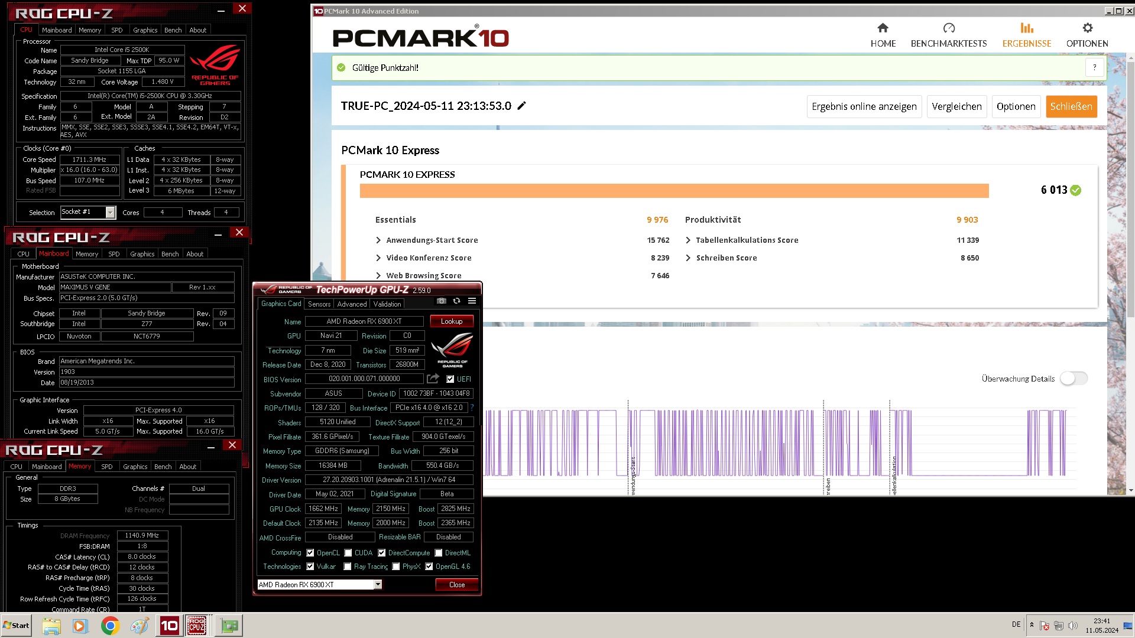Open the GPU selector dropdown in GPU-Z
Screen dimensions: 1135x638
[x=378, y=585]
